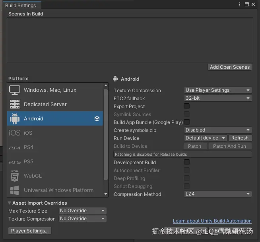Image resolution: width=260 pixels, height=242 pixels.
Task: Click the Unity logo on Android row
Action: coord(97,119)
